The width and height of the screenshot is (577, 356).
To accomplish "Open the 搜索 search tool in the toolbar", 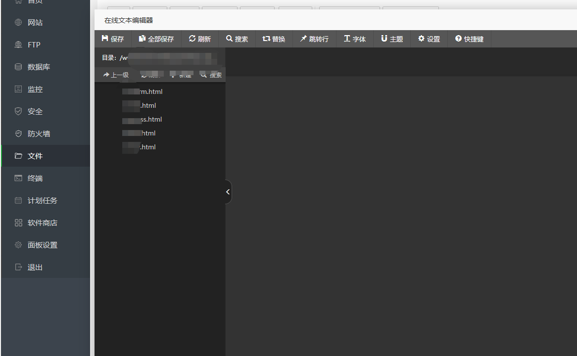I will (237, 39).
